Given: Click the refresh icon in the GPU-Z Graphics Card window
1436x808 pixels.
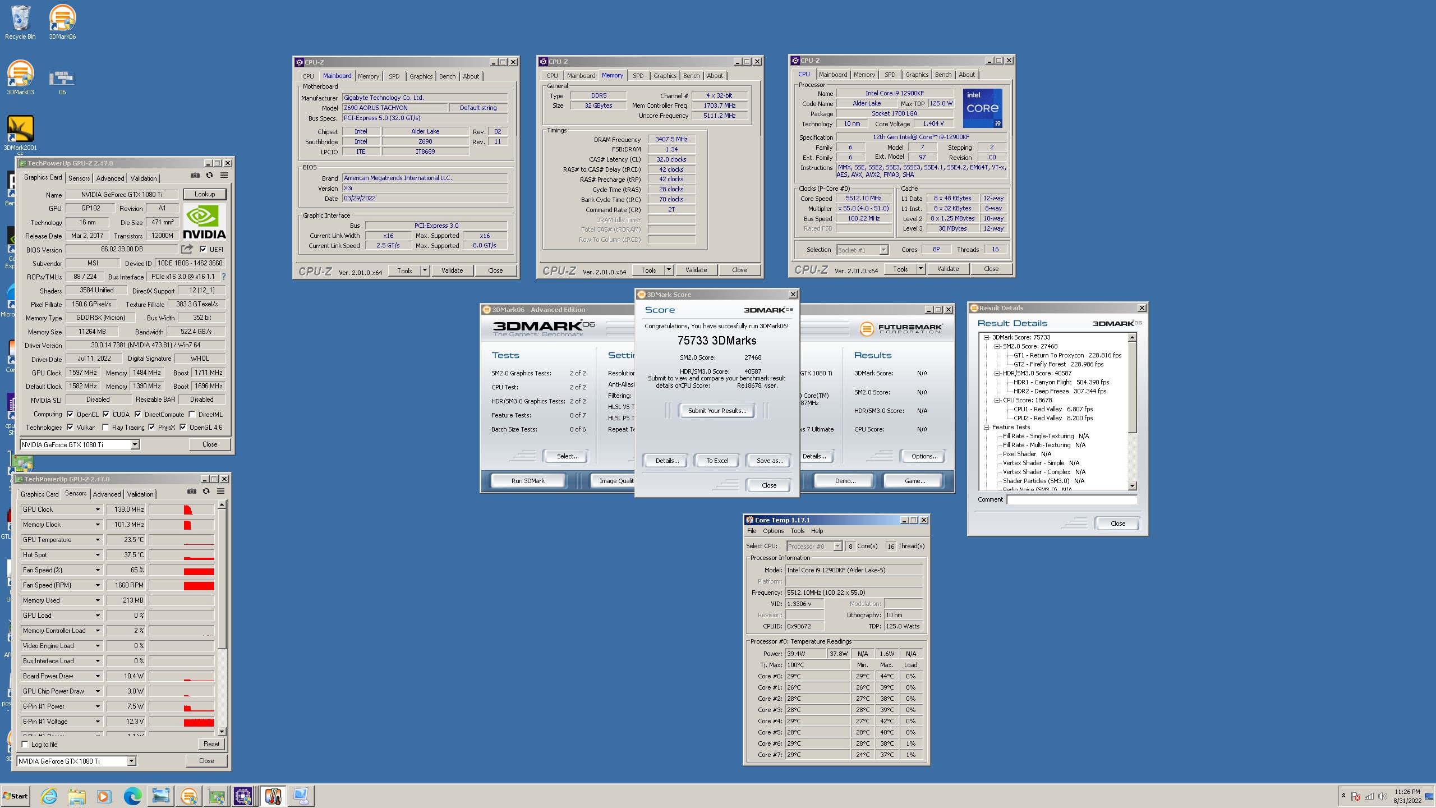Looking at the screenshot, I should pos(209,176).
